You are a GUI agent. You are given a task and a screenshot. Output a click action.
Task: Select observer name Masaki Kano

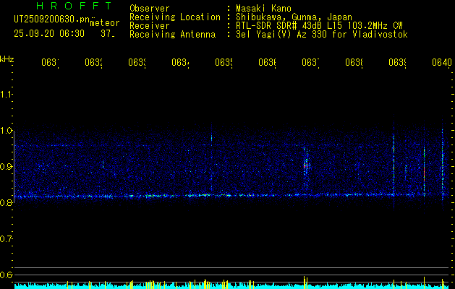[x=263, y=9]
